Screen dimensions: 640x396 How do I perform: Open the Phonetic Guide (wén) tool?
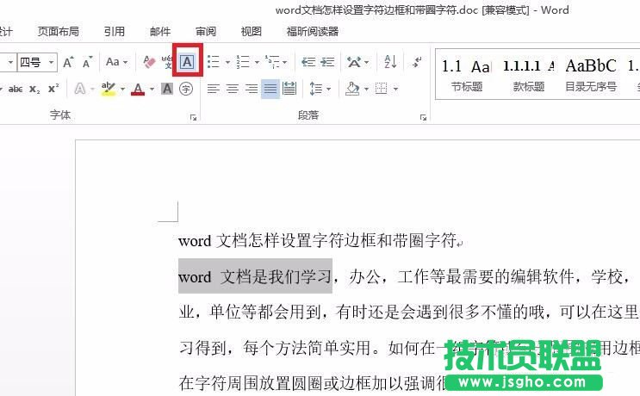167,62
